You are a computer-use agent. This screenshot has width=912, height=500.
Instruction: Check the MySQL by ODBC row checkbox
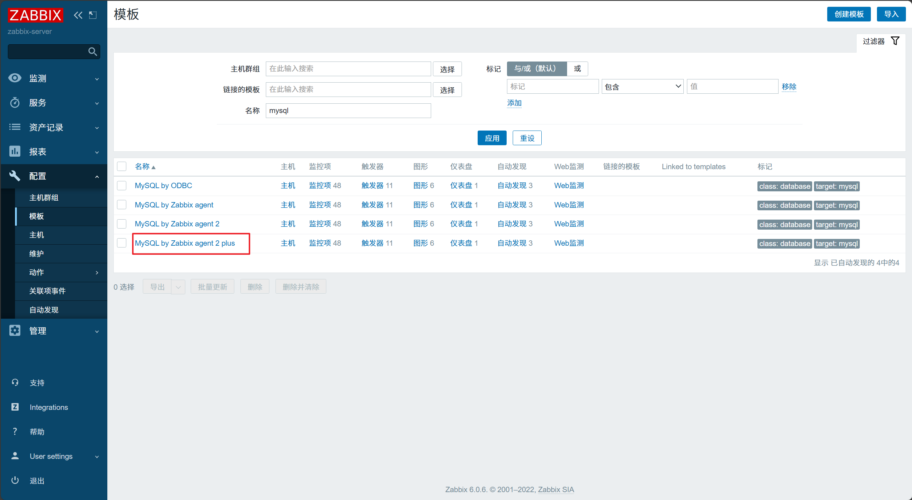pyautogui.click(x=122, y=186)
